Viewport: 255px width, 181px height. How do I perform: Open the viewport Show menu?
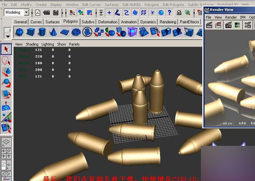62,44
